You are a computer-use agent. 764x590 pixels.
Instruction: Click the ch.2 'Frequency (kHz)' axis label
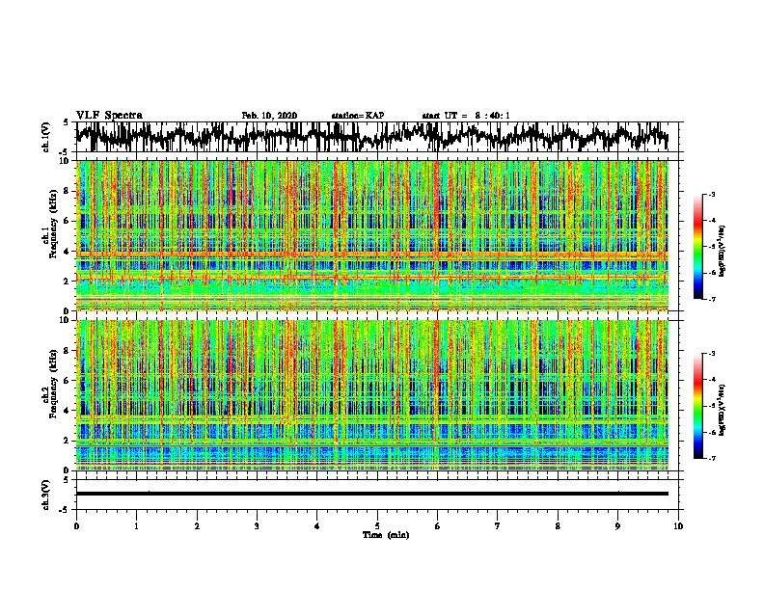coord(53,384)
